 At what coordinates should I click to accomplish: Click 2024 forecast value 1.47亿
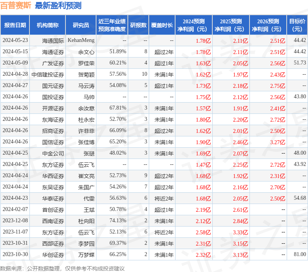[x=203, y=165]
